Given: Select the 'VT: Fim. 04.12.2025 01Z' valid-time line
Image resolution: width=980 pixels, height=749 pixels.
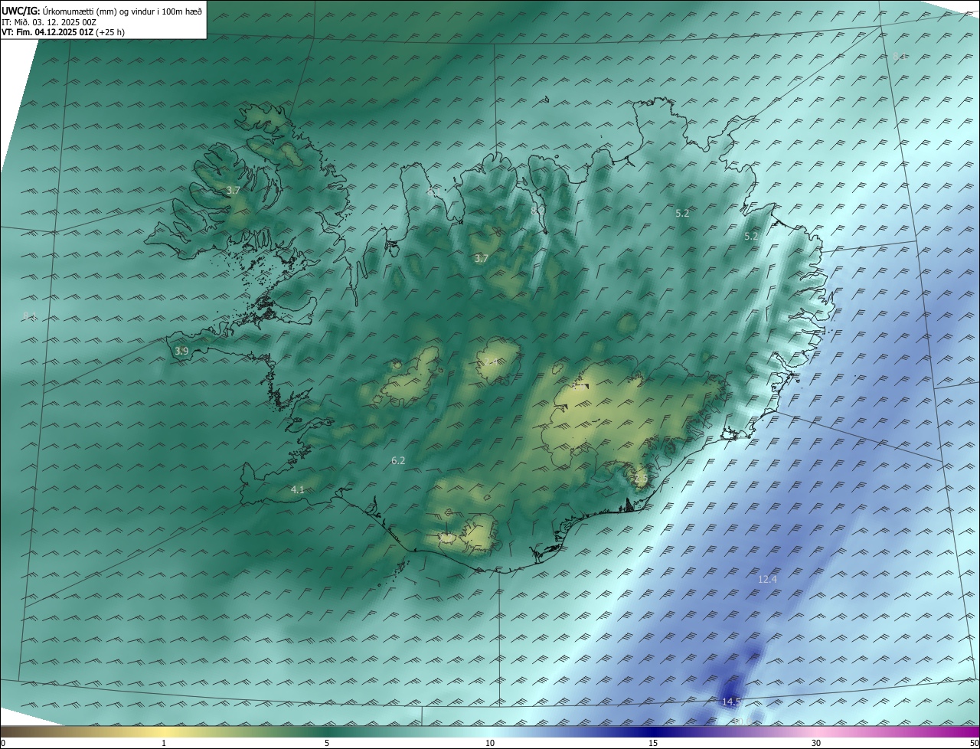Looking at the screenshot, I should 46,32.
